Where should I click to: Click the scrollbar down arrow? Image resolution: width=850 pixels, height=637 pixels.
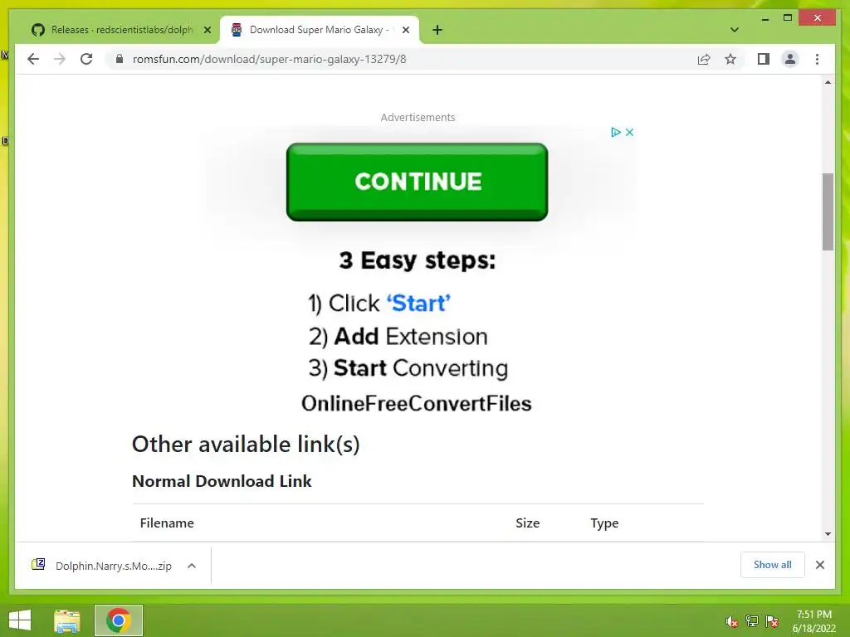click(x=828, y=534)
